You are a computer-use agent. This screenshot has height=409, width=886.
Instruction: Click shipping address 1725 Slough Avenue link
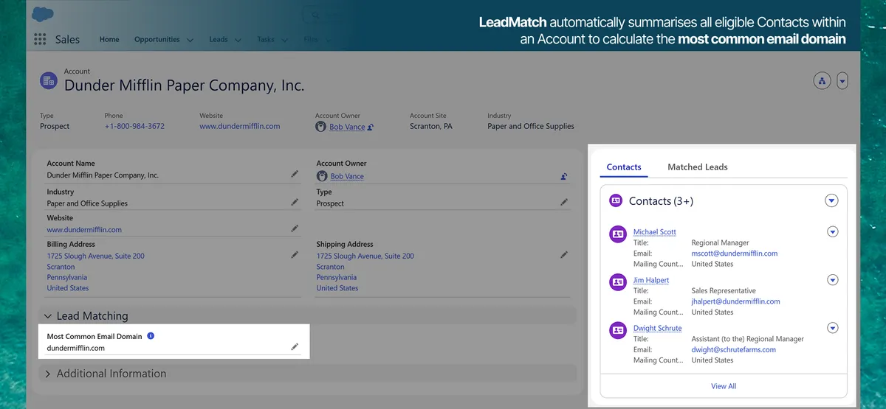point(365,256)
